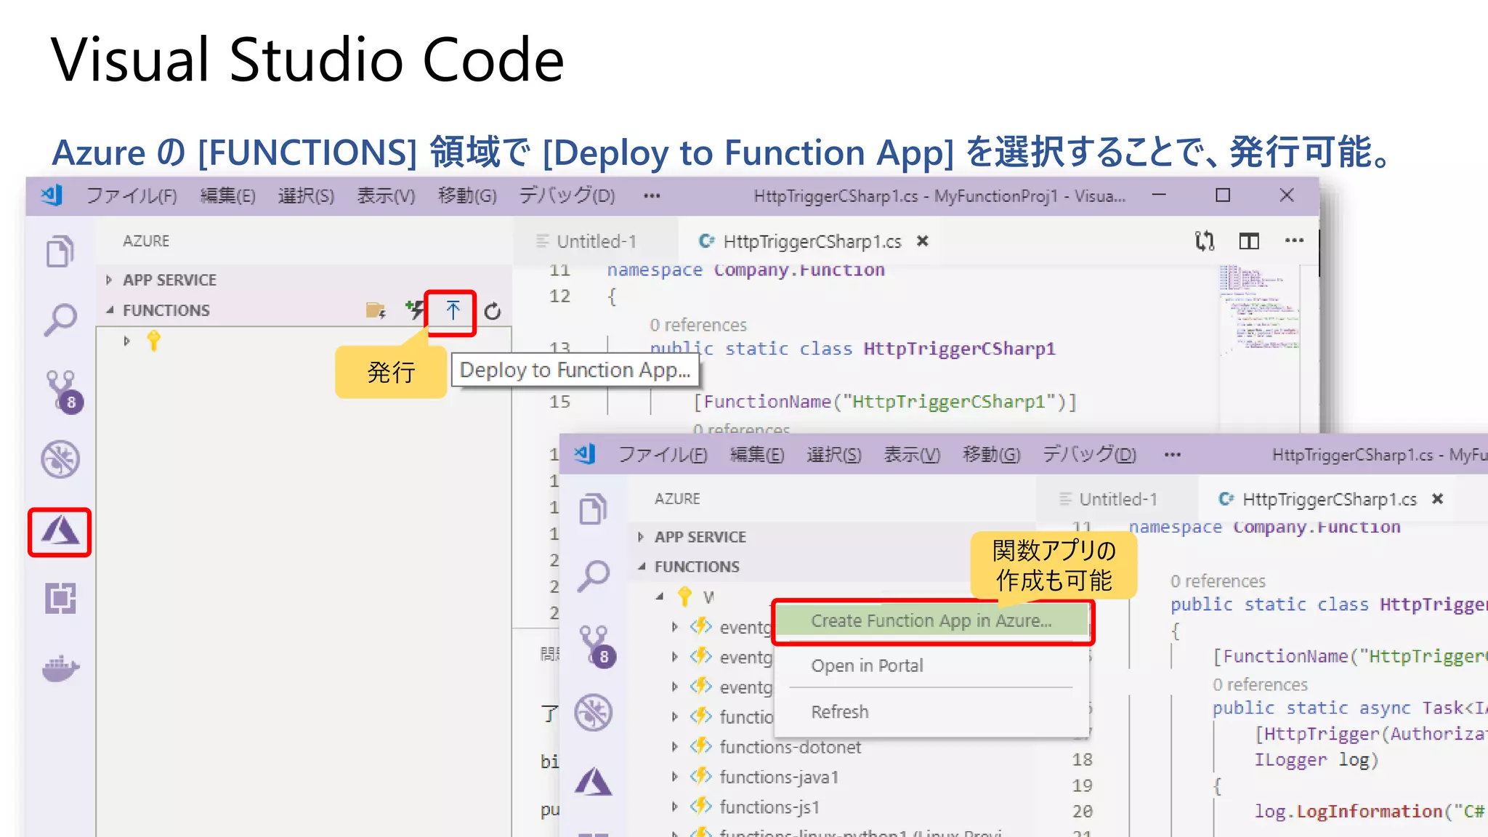Open Explorer icon in front window activity bar
The height and width of the screenshot is (837, 1488).
(x=593, y=509)
